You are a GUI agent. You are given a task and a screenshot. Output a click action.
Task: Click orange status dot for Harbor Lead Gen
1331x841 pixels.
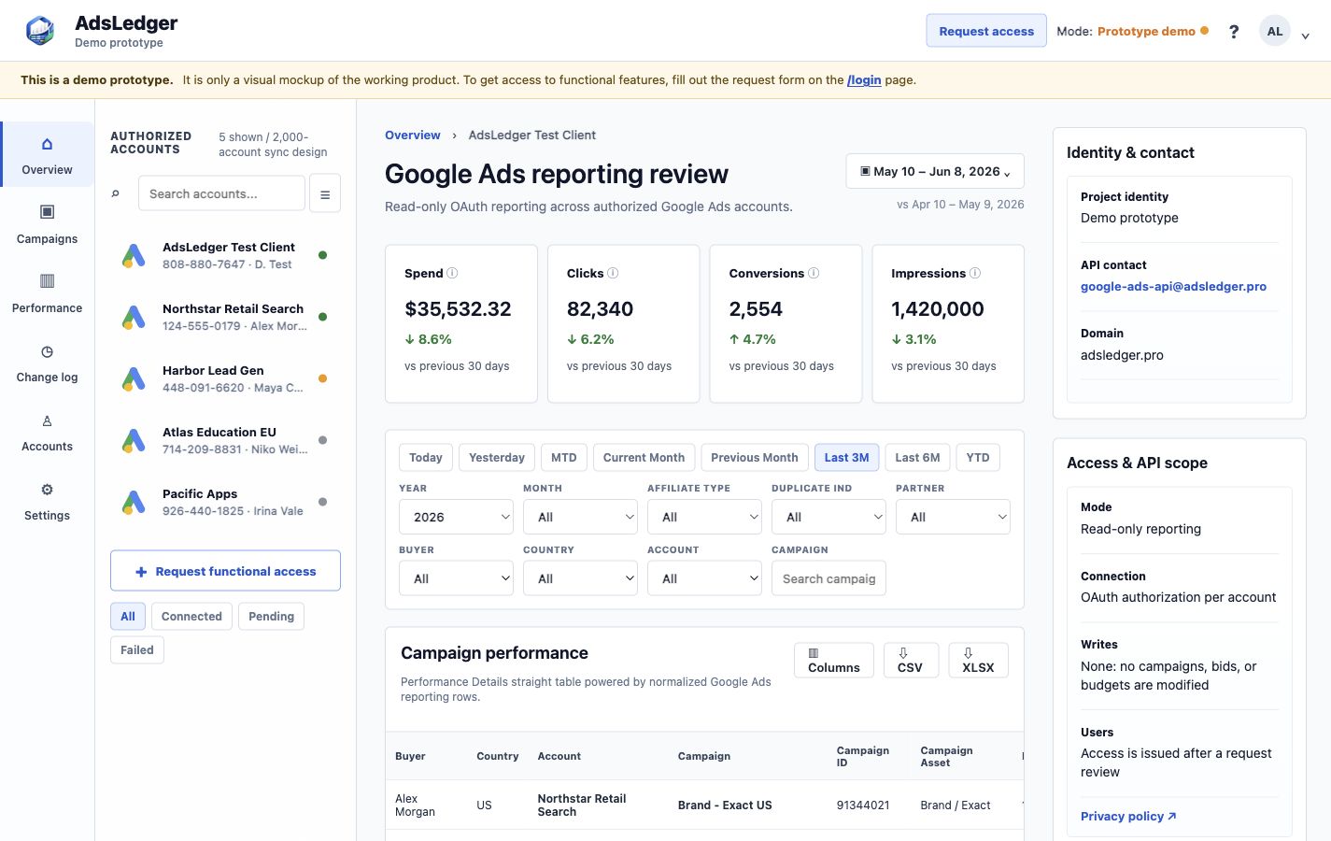tap(323, 378)
